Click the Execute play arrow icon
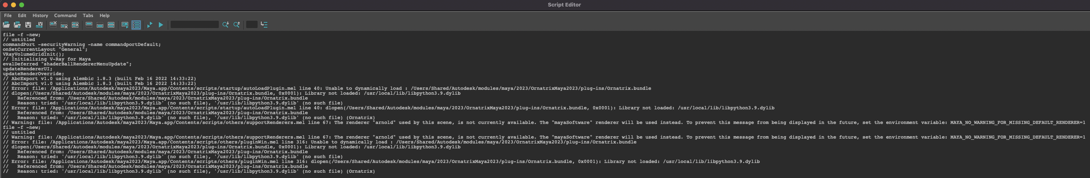 (x=161, y=25)
